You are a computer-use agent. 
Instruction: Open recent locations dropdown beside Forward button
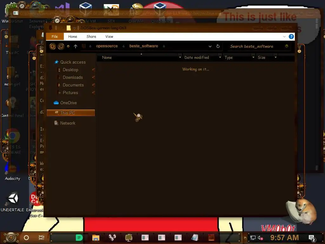(68, 46)
